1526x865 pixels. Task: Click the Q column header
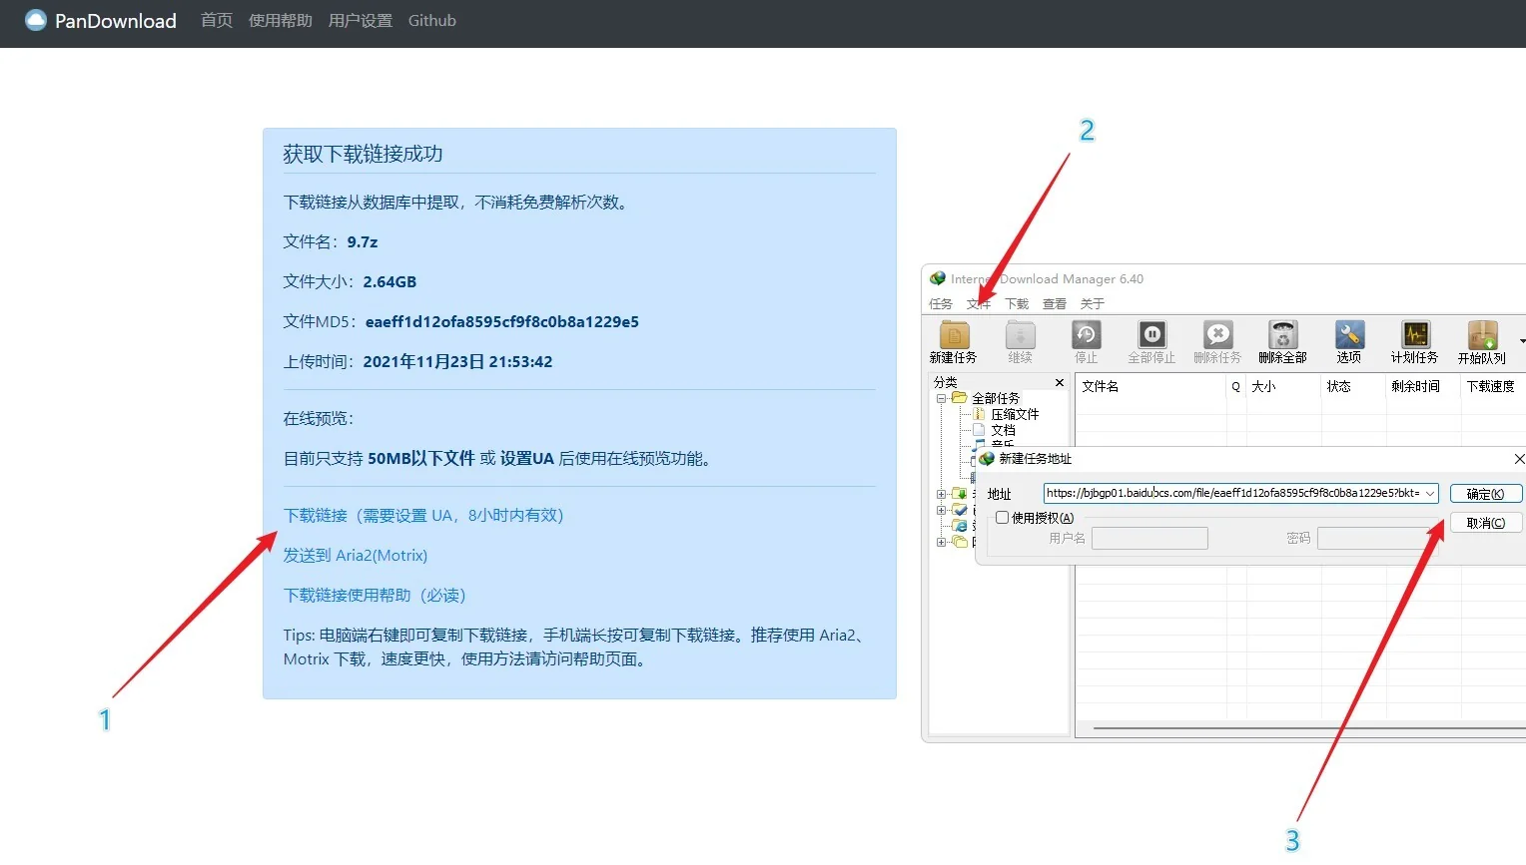point(1236,386)
